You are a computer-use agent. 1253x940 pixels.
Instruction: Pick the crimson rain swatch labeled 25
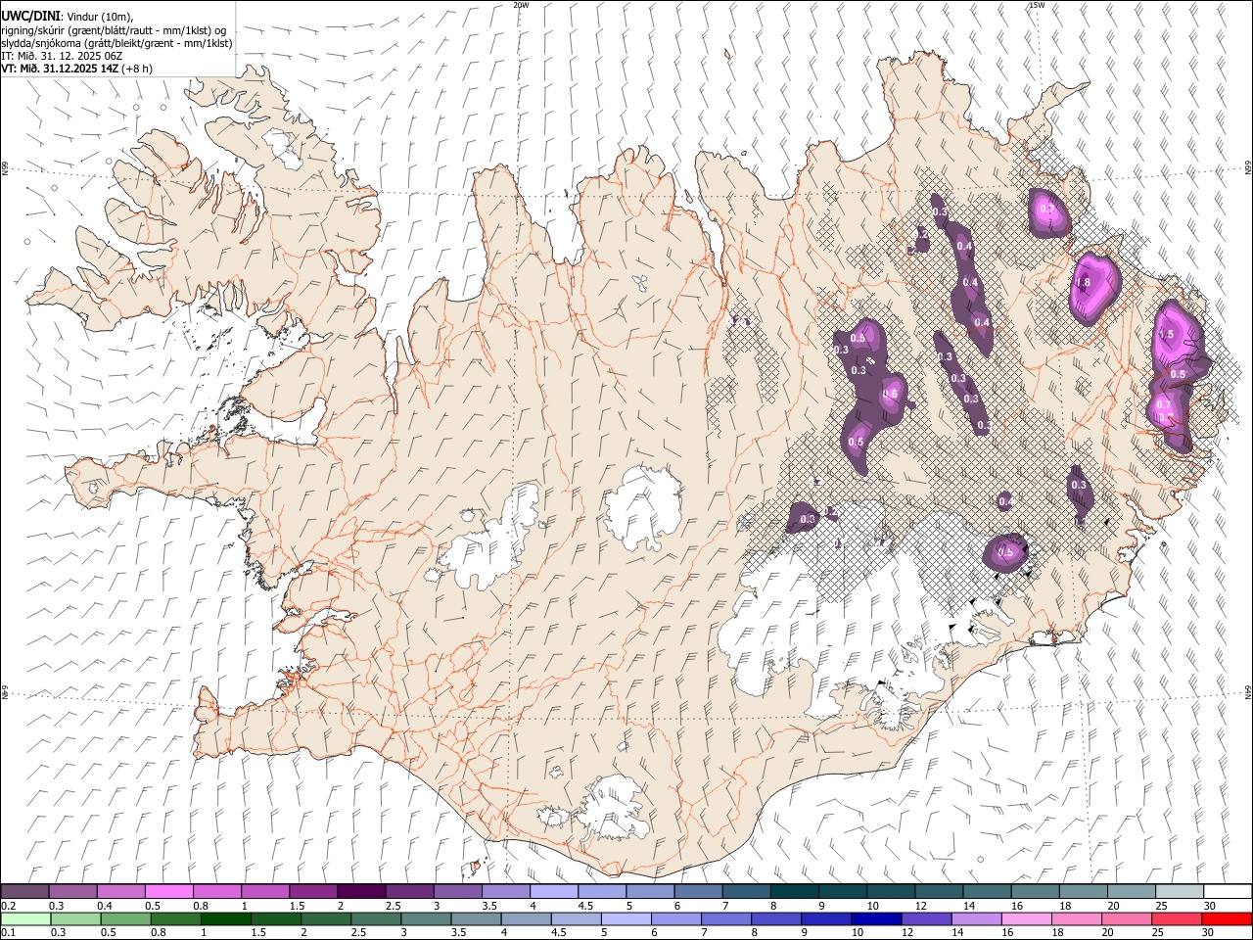(x=1177, y=919)
